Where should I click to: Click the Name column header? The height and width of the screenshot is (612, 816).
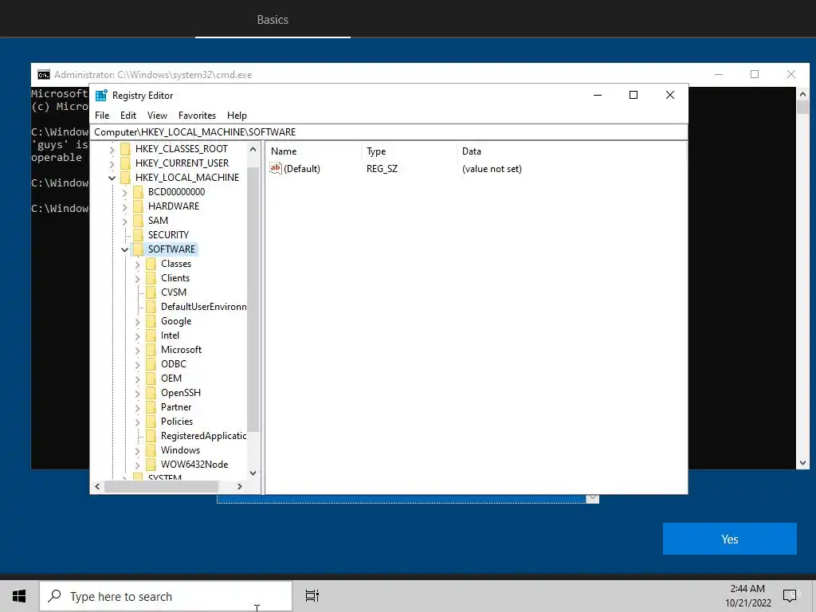coord(314,151)
